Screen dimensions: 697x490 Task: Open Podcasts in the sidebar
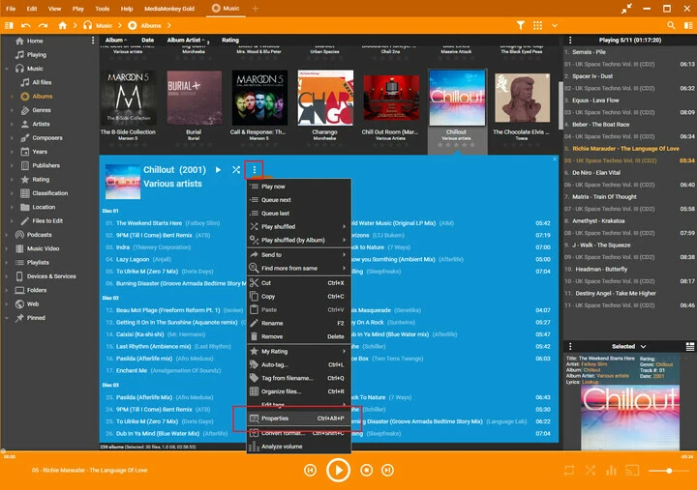point(39,234)
